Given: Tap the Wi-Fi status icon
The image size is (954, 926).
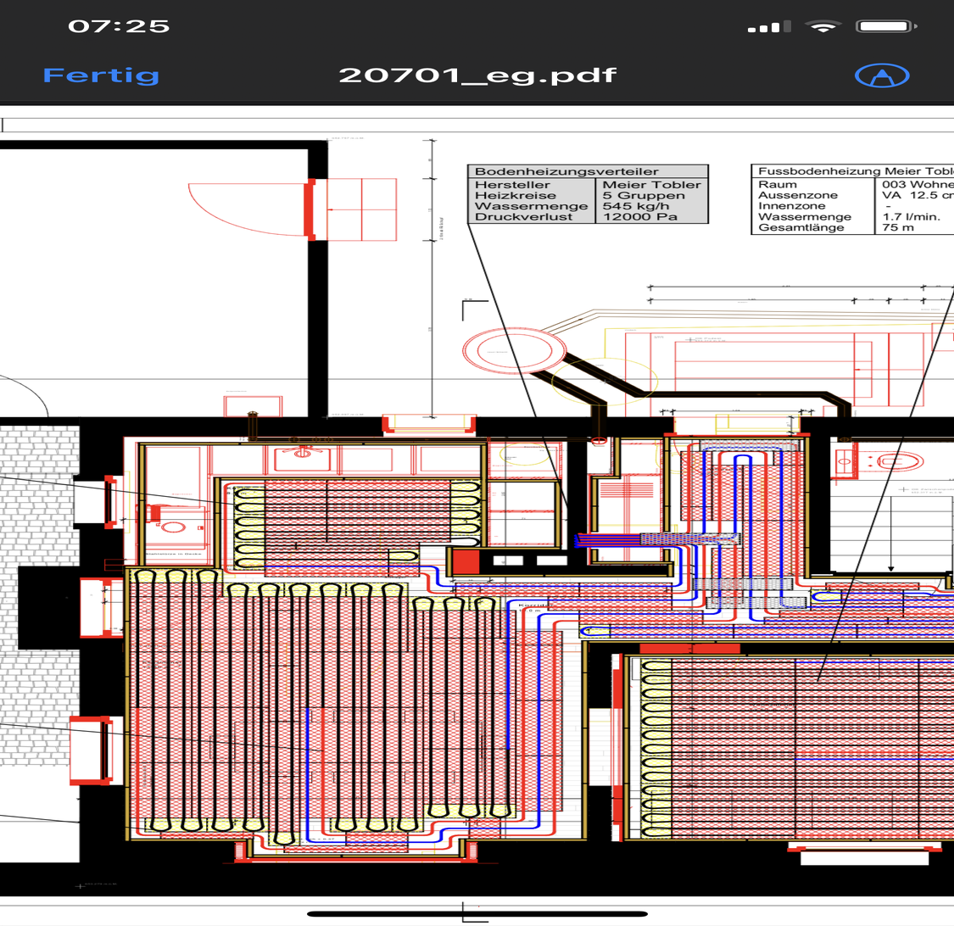Looking at the screenshot, I should click(823, 26).
